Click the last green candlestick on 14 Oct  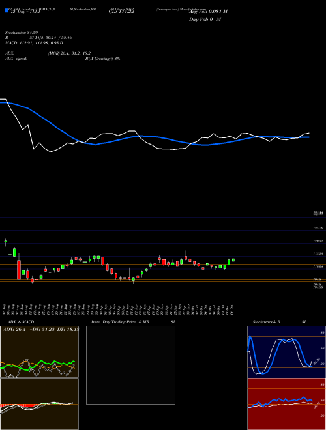click(233, 260)
